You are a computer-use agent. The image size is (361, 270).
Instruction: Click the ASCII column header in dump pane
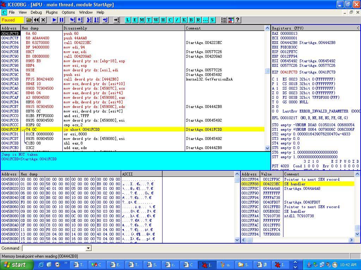point(142,174)
